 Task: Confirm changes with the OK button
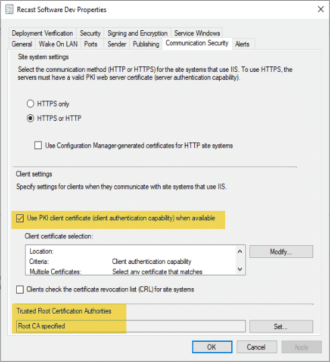click(212, 347)
